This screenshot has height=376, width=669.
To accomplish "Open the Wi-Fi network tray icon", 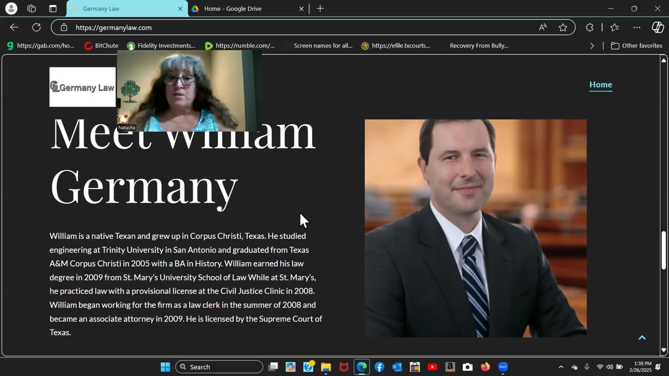I will [600, 367].
